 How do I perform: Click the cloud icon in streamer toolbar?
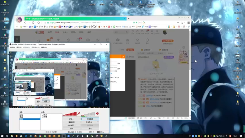(x=118, y=40)
